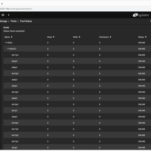Click the iXsystems logo

(141, 15)
